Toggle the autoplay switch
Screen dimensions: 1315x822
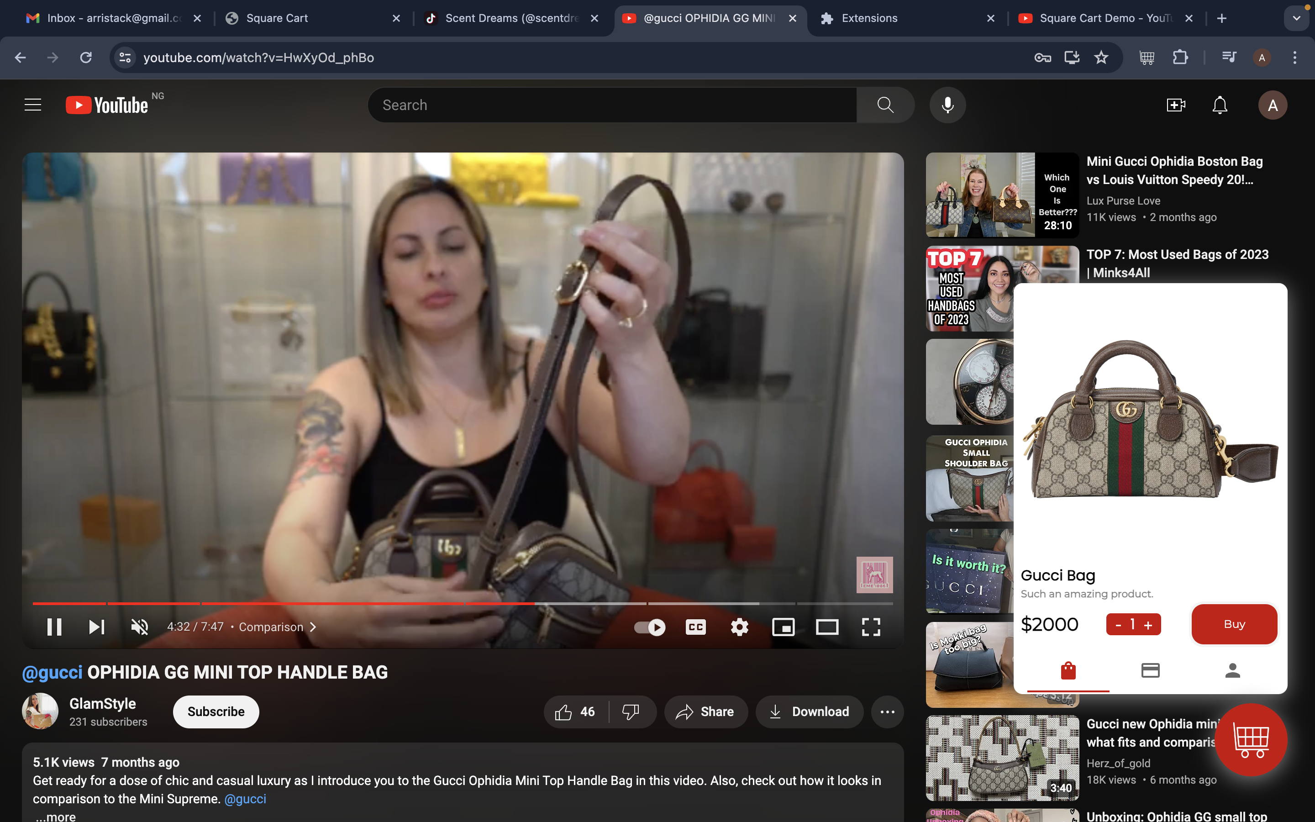pyautogui.click(x=649, y=627)
